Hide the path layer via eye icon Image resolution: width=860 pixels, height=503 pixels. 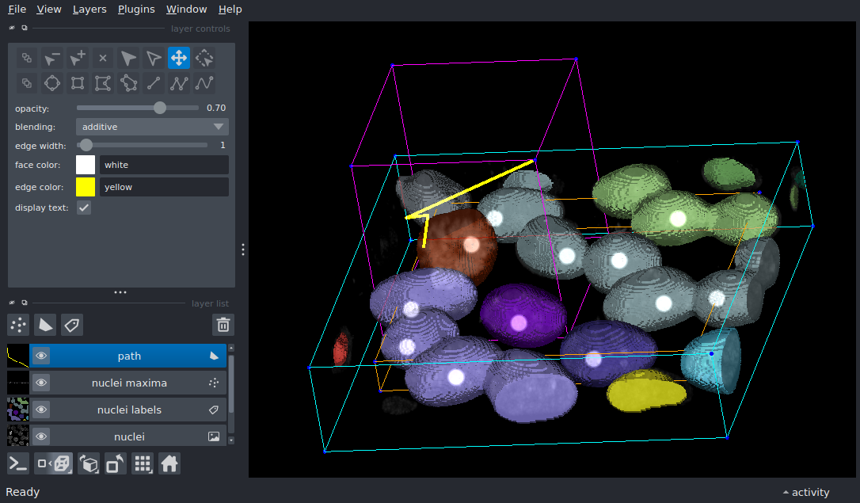coord(41,356)
